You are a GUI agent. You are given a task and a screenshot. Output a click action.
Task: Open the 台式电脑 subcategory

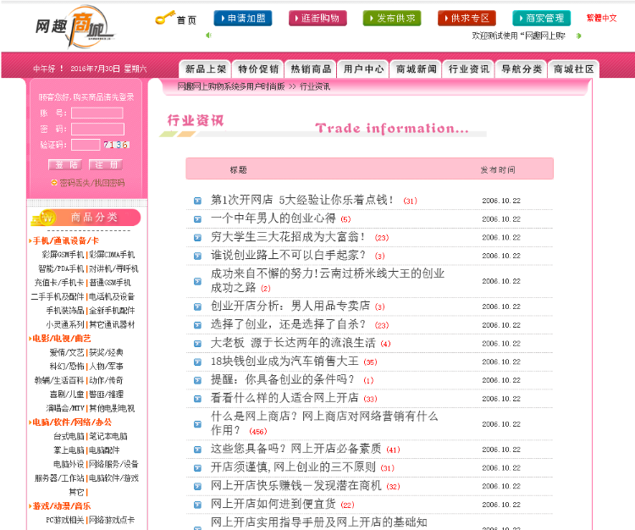coord(69,437)
